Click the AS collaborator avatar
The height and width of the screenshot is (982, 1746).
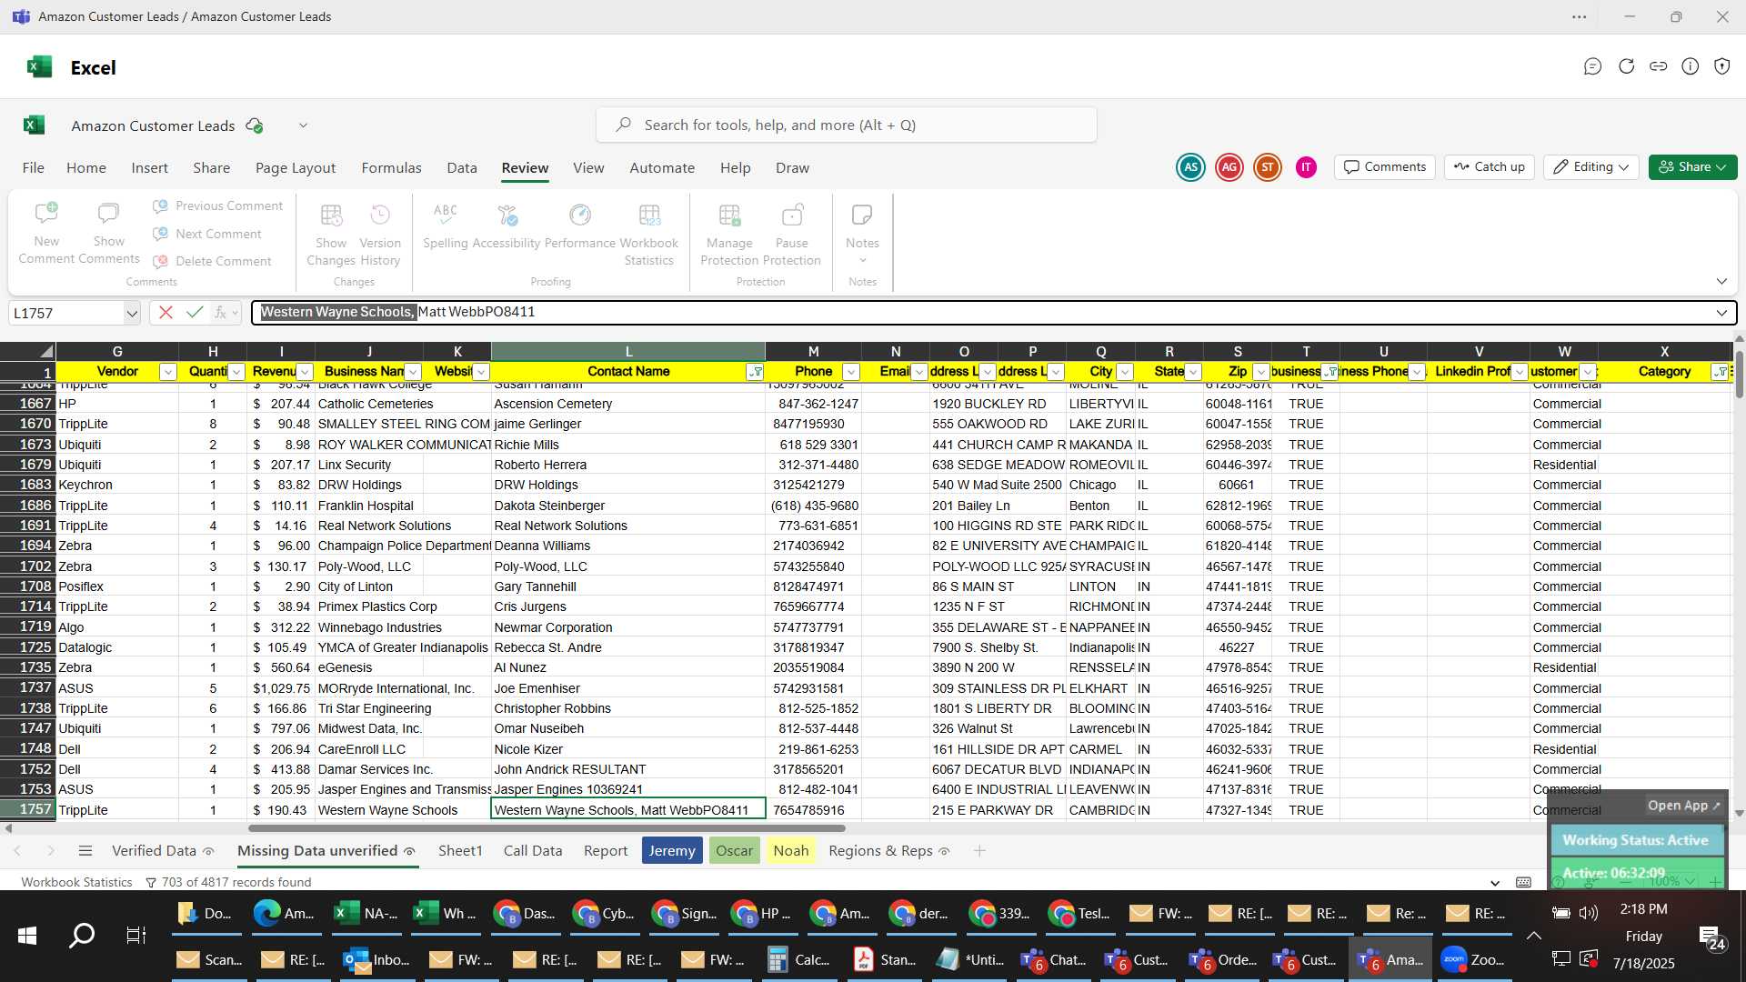(1190, 167)
